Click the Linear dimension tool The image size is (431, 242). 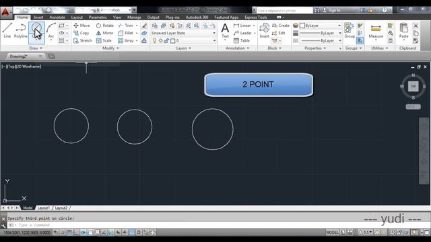tap(242, 26)
